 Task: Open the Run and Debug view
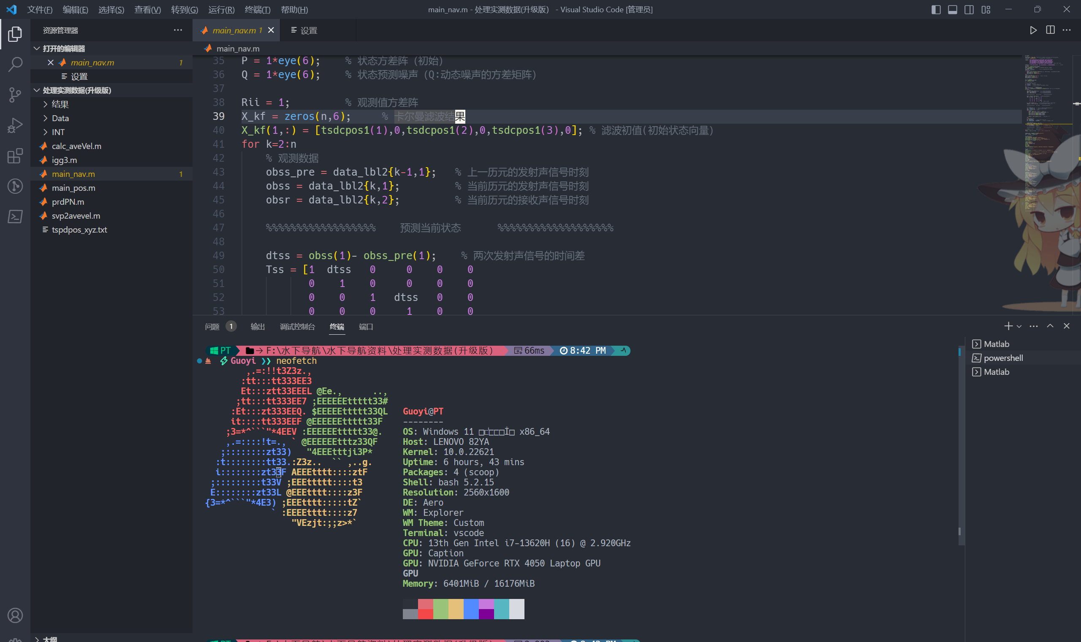click(x=15, y=125)
